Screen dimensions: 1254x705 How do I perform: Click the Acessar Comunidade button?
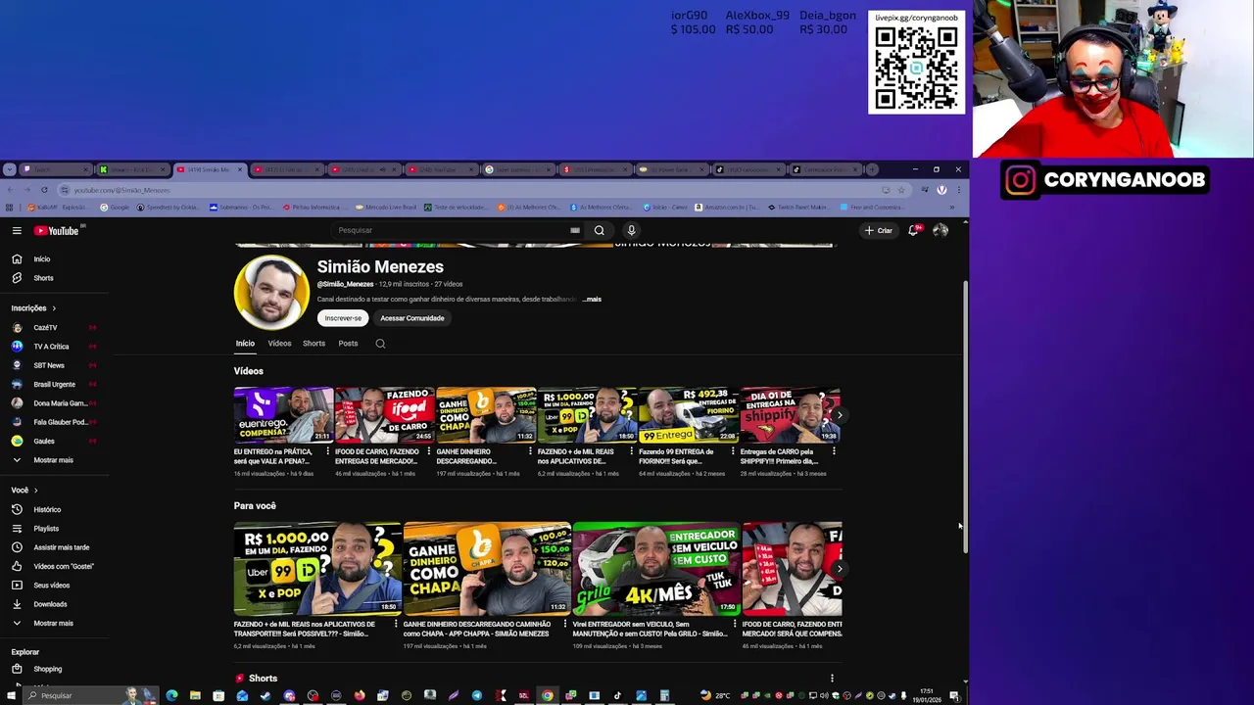[x=412, y=318]
